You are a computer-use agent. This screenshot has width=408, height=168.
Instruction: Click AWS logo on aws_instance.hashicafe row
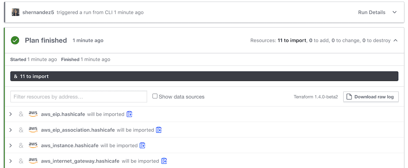pos(33,145)
